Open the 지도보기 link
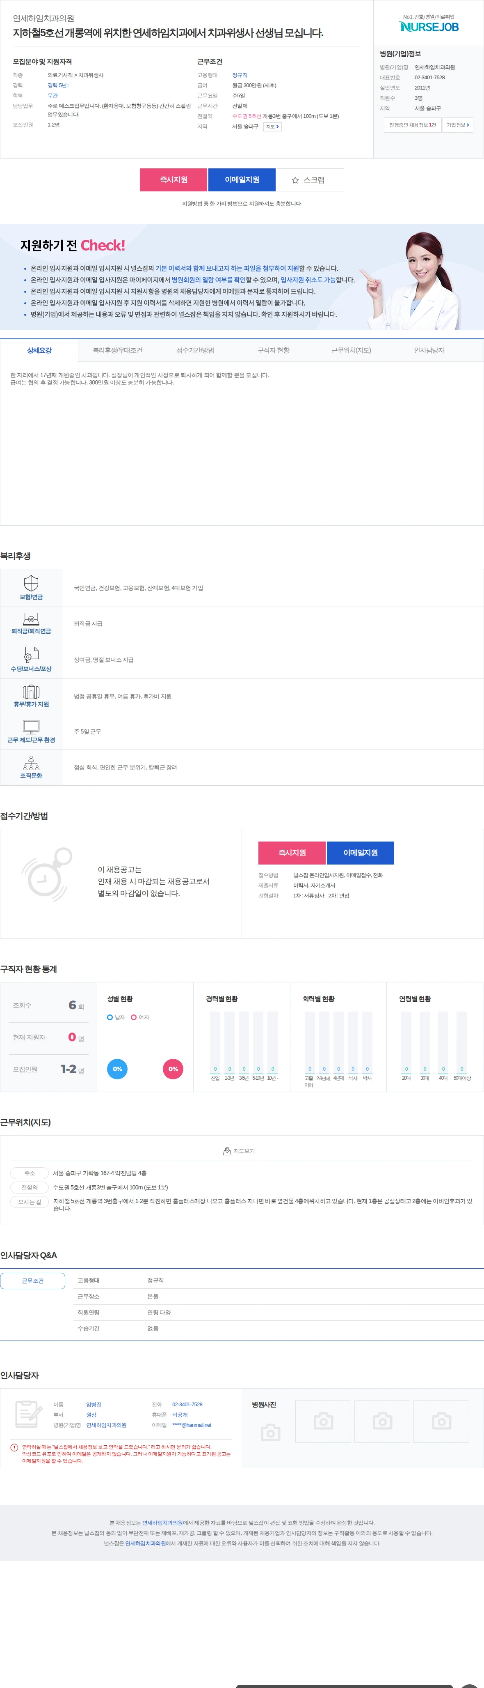This screenshot has height=1688, width=484. [240, 1151]
